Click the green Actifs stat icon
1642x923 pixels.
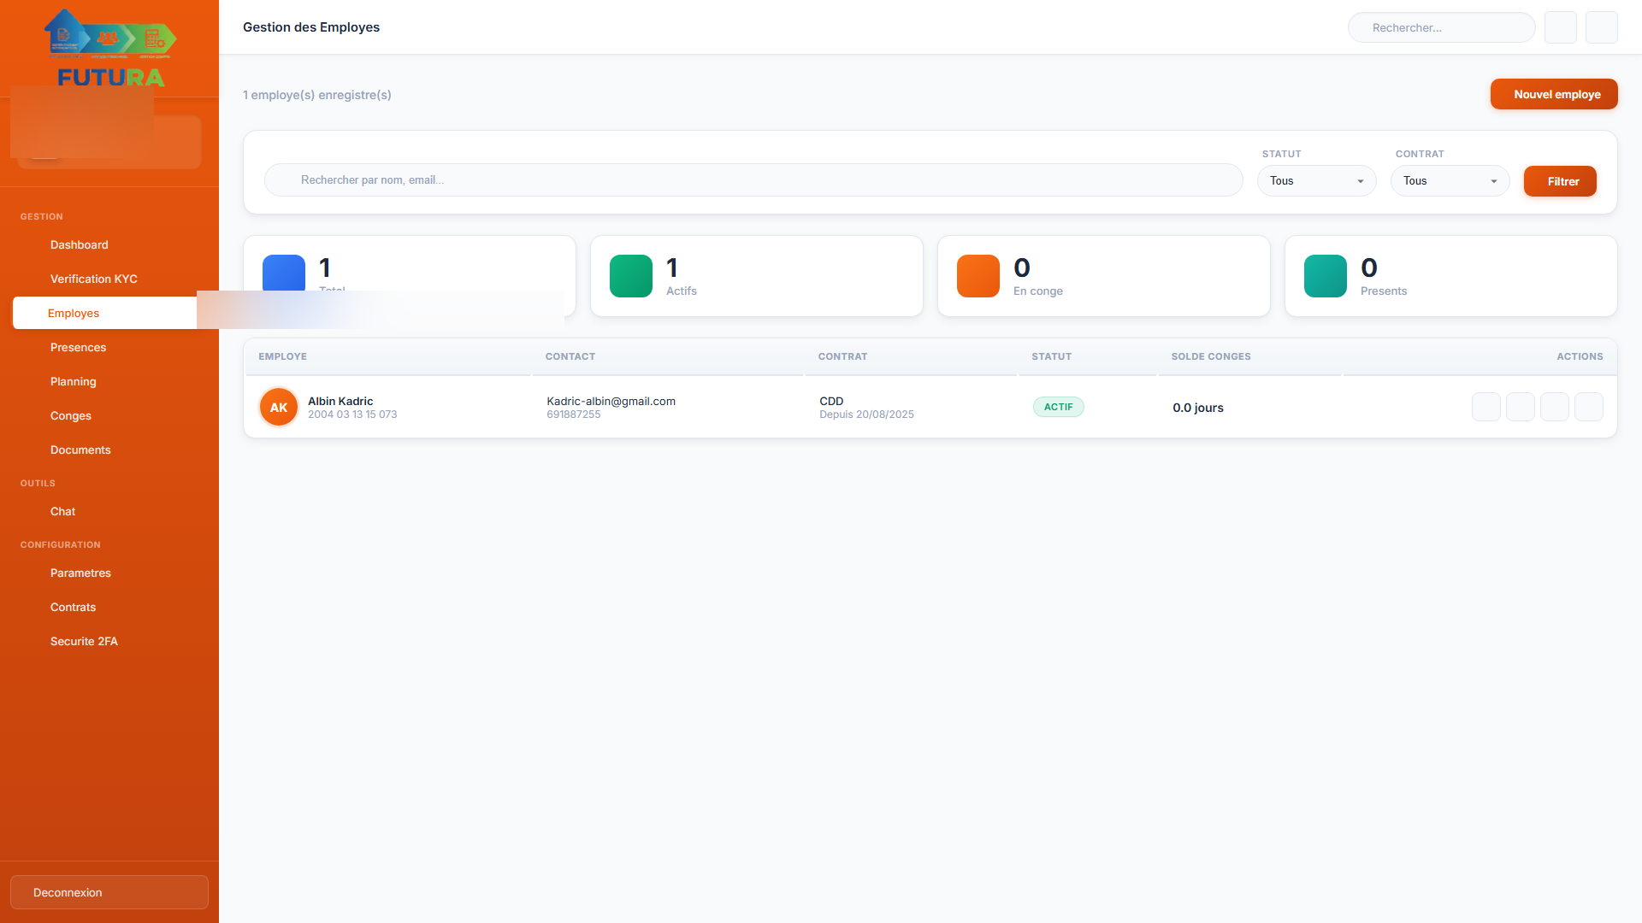[631, 276]
